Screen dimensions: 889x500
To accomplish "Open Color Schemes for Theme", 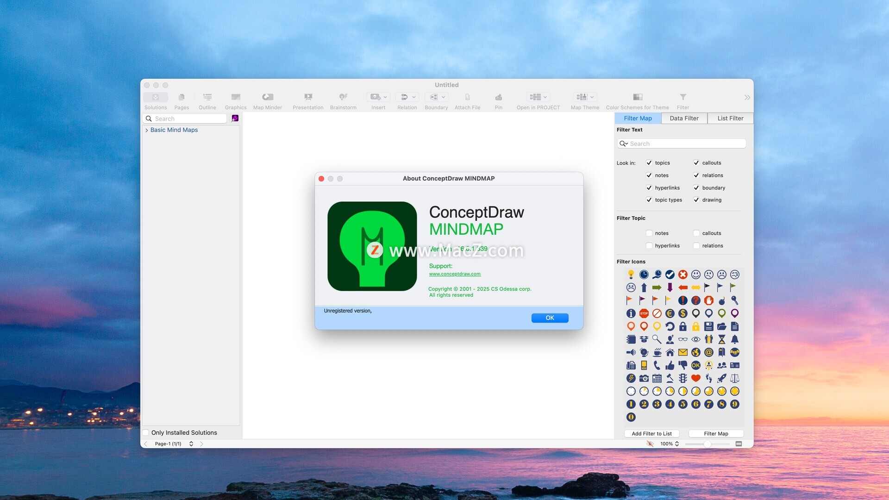I will coord(638,97).
